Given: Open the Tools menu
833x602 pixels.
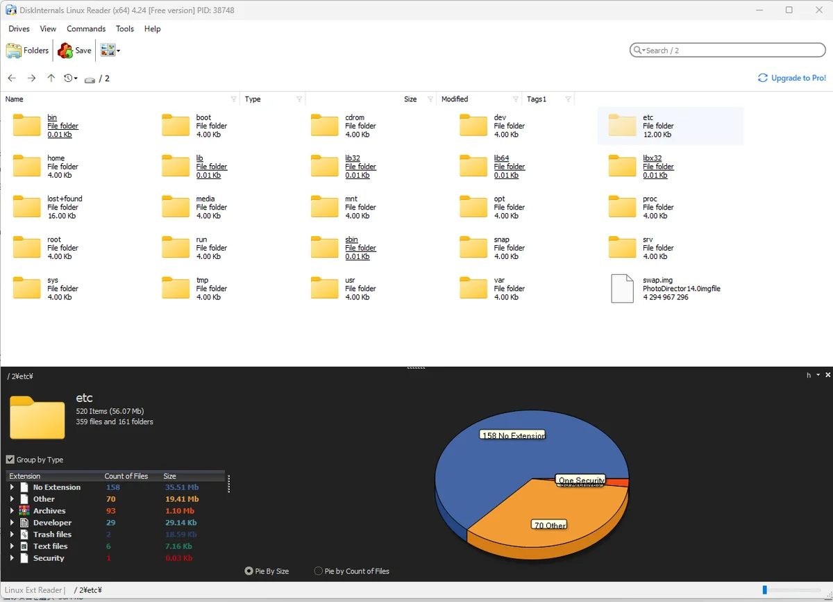Looking at the screenshot, I should (x=125, y=28).
